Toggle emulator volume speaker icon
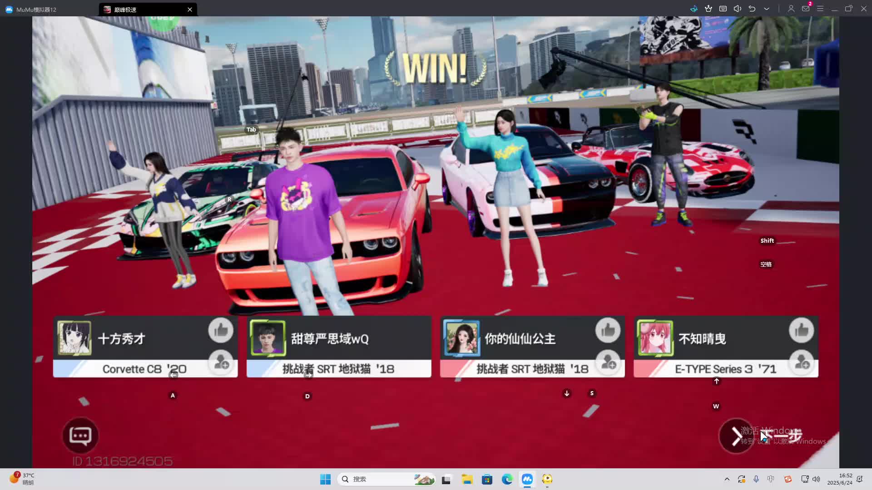This screenshot has height=490, width=872. tap(738, 9)
